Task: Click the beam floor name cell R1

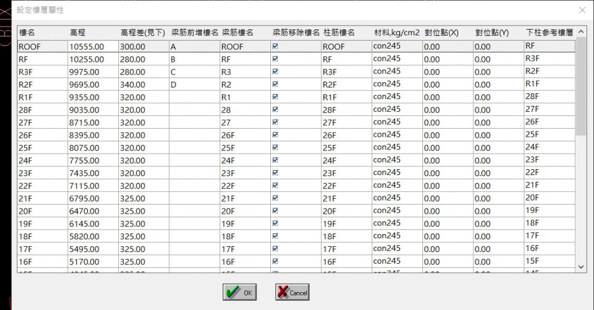Action: point(245,97)
